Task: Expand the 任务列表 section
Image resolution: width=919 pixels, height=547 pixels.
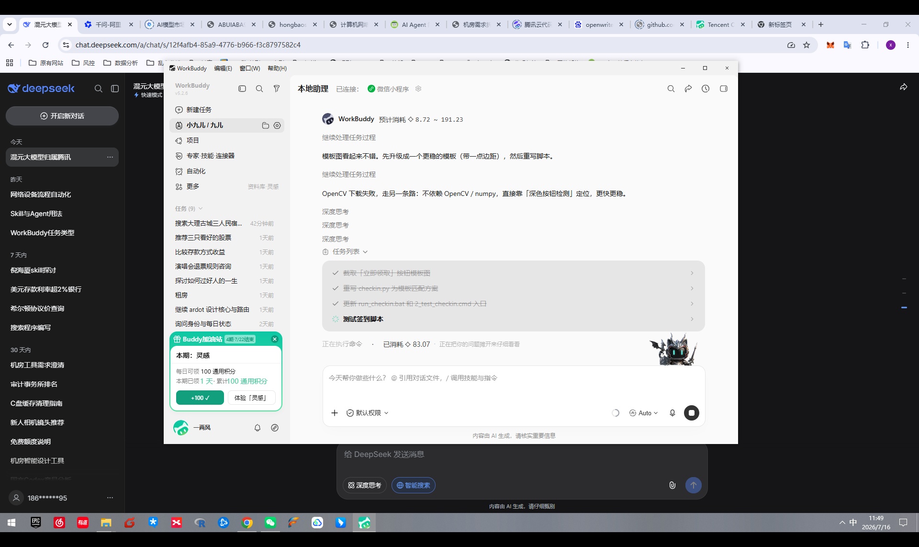Action: pos(345,251)
